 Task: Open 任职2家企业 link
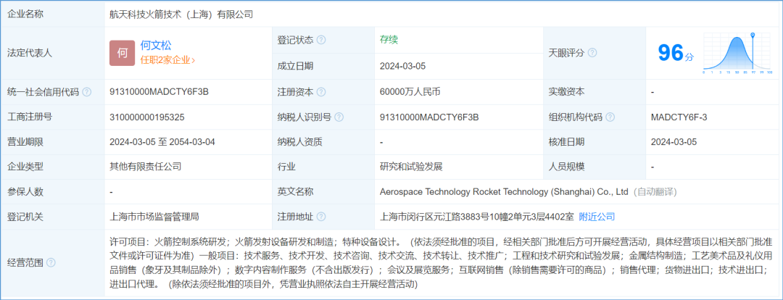[167, 60]
